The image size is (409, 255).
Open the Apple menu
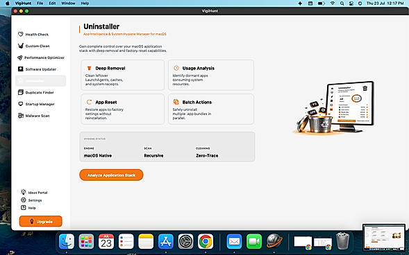(x=8, y=3)
